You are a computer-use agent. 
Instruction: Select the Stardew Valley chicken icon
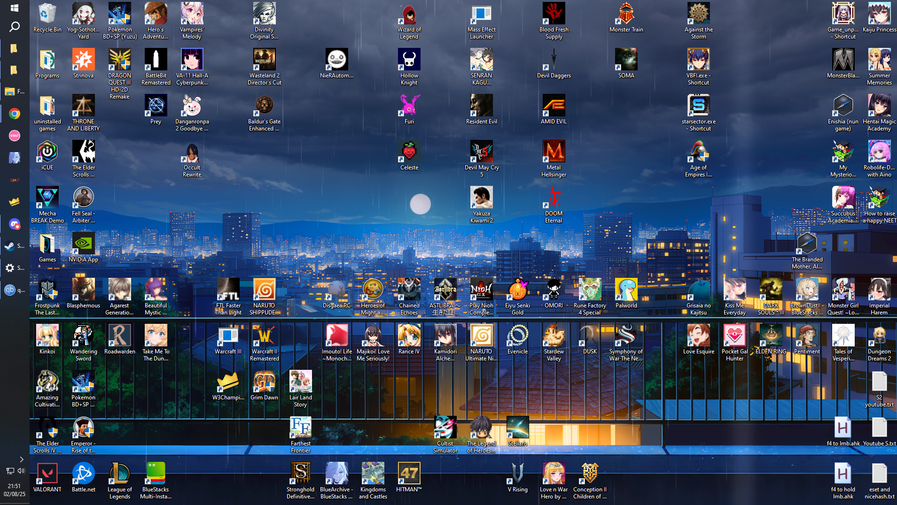point(554,343)
